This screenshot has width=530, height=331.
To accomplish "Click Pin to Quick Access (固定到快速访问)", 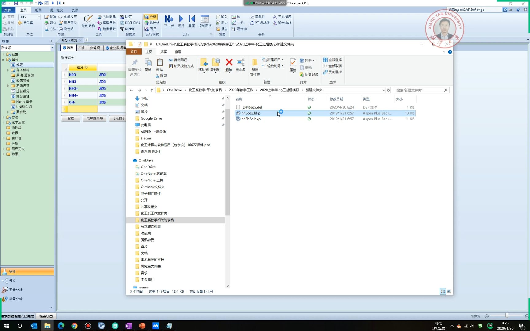I will (135, 67).
